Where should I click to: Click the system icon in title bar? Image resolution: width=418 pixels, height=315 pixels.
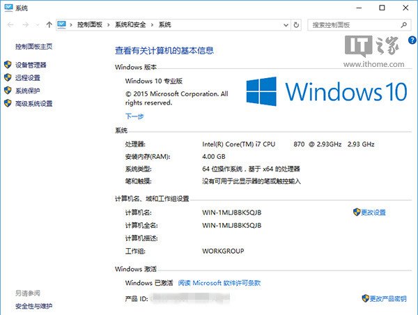tap(8, 8)
